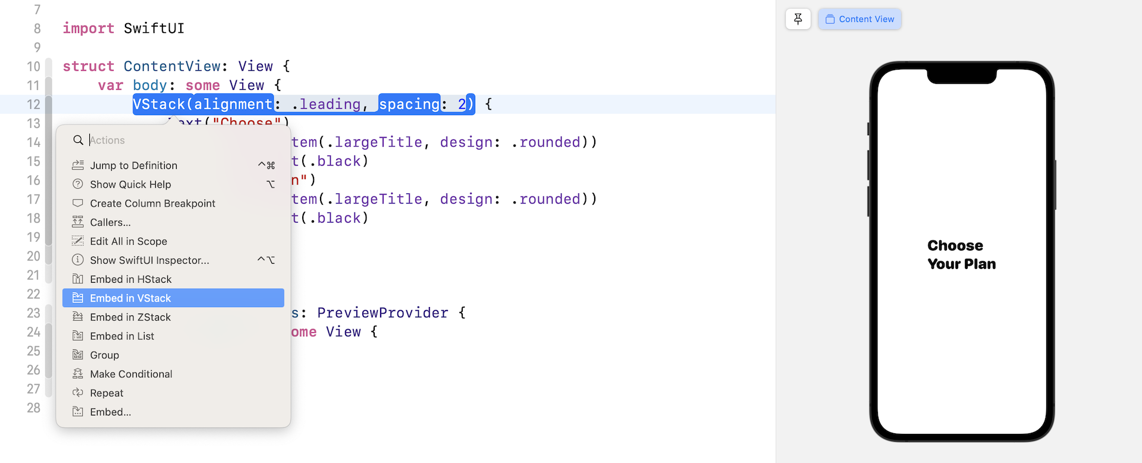This screenshot has height=463, width=1142.
Task: Click the PreviewProvider text
Action: 382,313
